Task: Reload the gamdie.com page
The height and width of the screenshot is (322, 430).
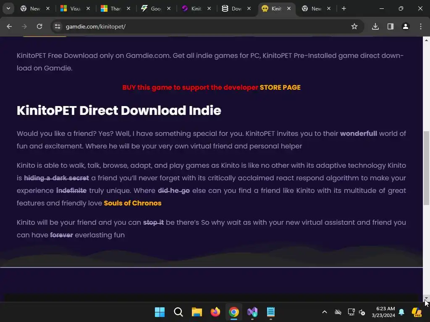Action: [39, 26]
